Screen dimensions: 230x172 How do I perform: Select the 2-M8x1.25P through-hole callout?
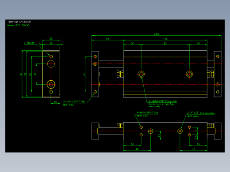(163, 101)
